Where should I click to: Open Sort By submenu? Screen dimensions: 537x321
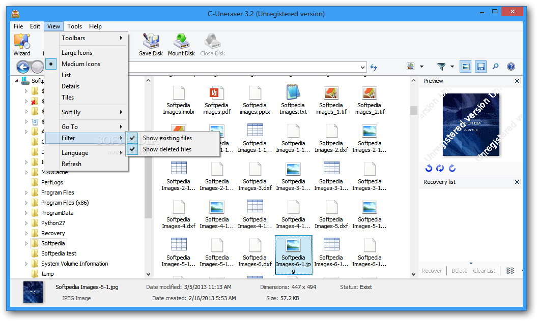87,112
